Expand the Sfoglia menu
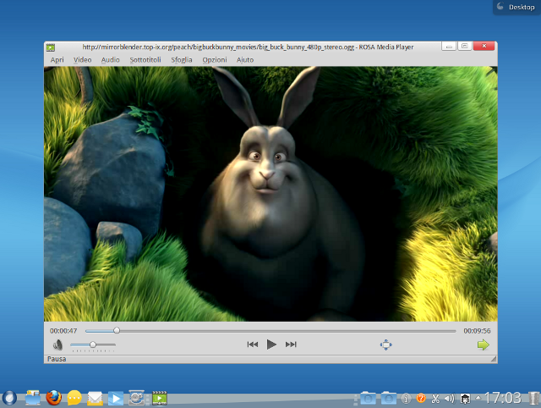This screenshot has height=408, width=541. click(182, 60)
